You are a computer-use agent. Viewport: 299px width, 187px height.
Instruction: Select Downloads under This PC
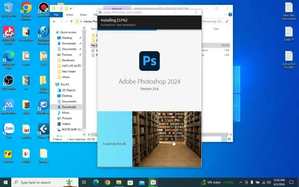pyautogui.click(x=69, y=107)
